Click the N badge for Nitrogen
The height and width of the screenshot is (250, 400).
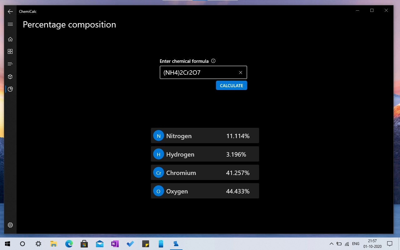pyautogui.click(x=158, y=136)
